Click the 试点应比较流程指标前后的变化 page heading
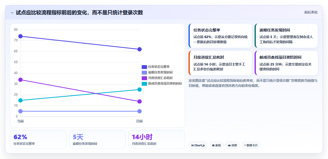The width and height of the screenshot is (328, 159). click(79, 12)
